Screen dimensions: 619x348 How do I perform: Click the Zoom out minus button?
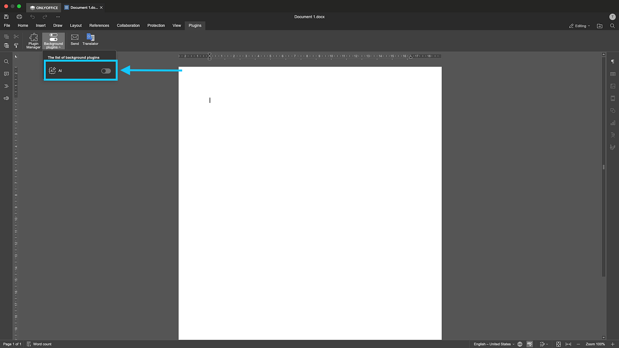579,344
